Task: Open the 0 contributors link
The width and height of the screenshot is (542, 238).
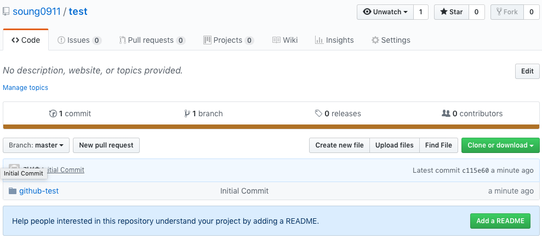Action: pos(472,114)
